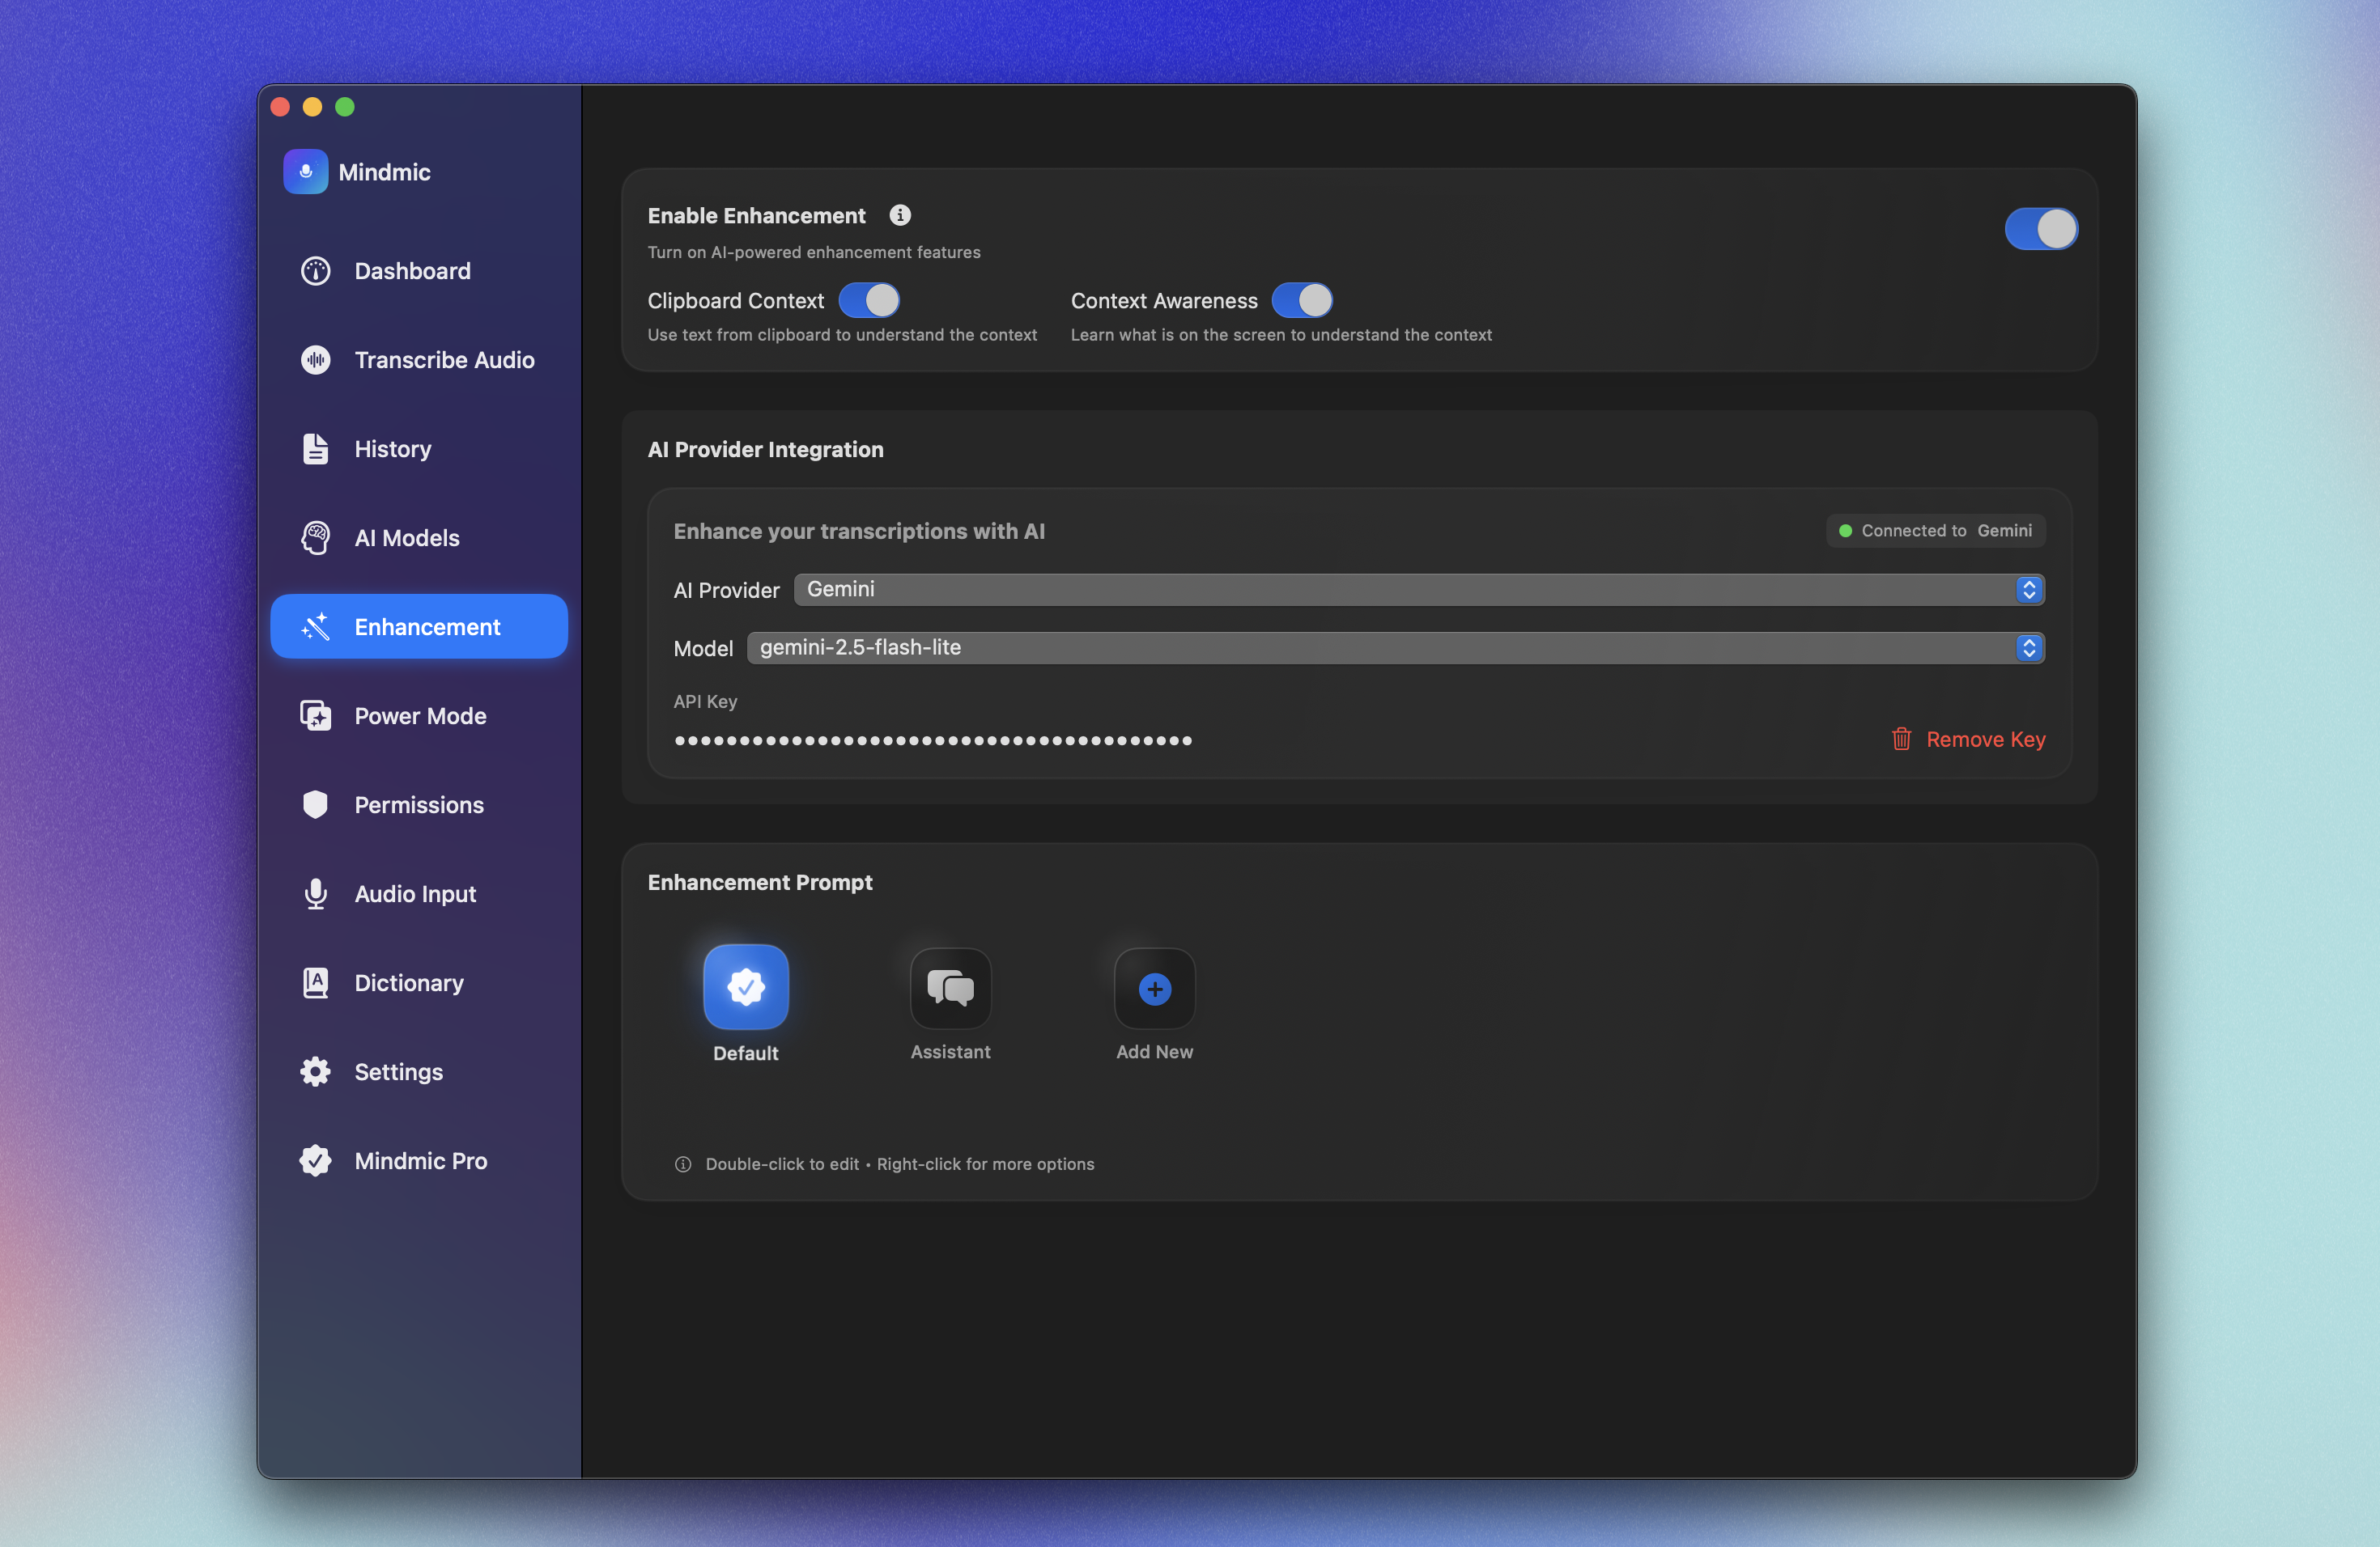Open the History section
The image size is (2380, 1547).
(x=419, y=449)
